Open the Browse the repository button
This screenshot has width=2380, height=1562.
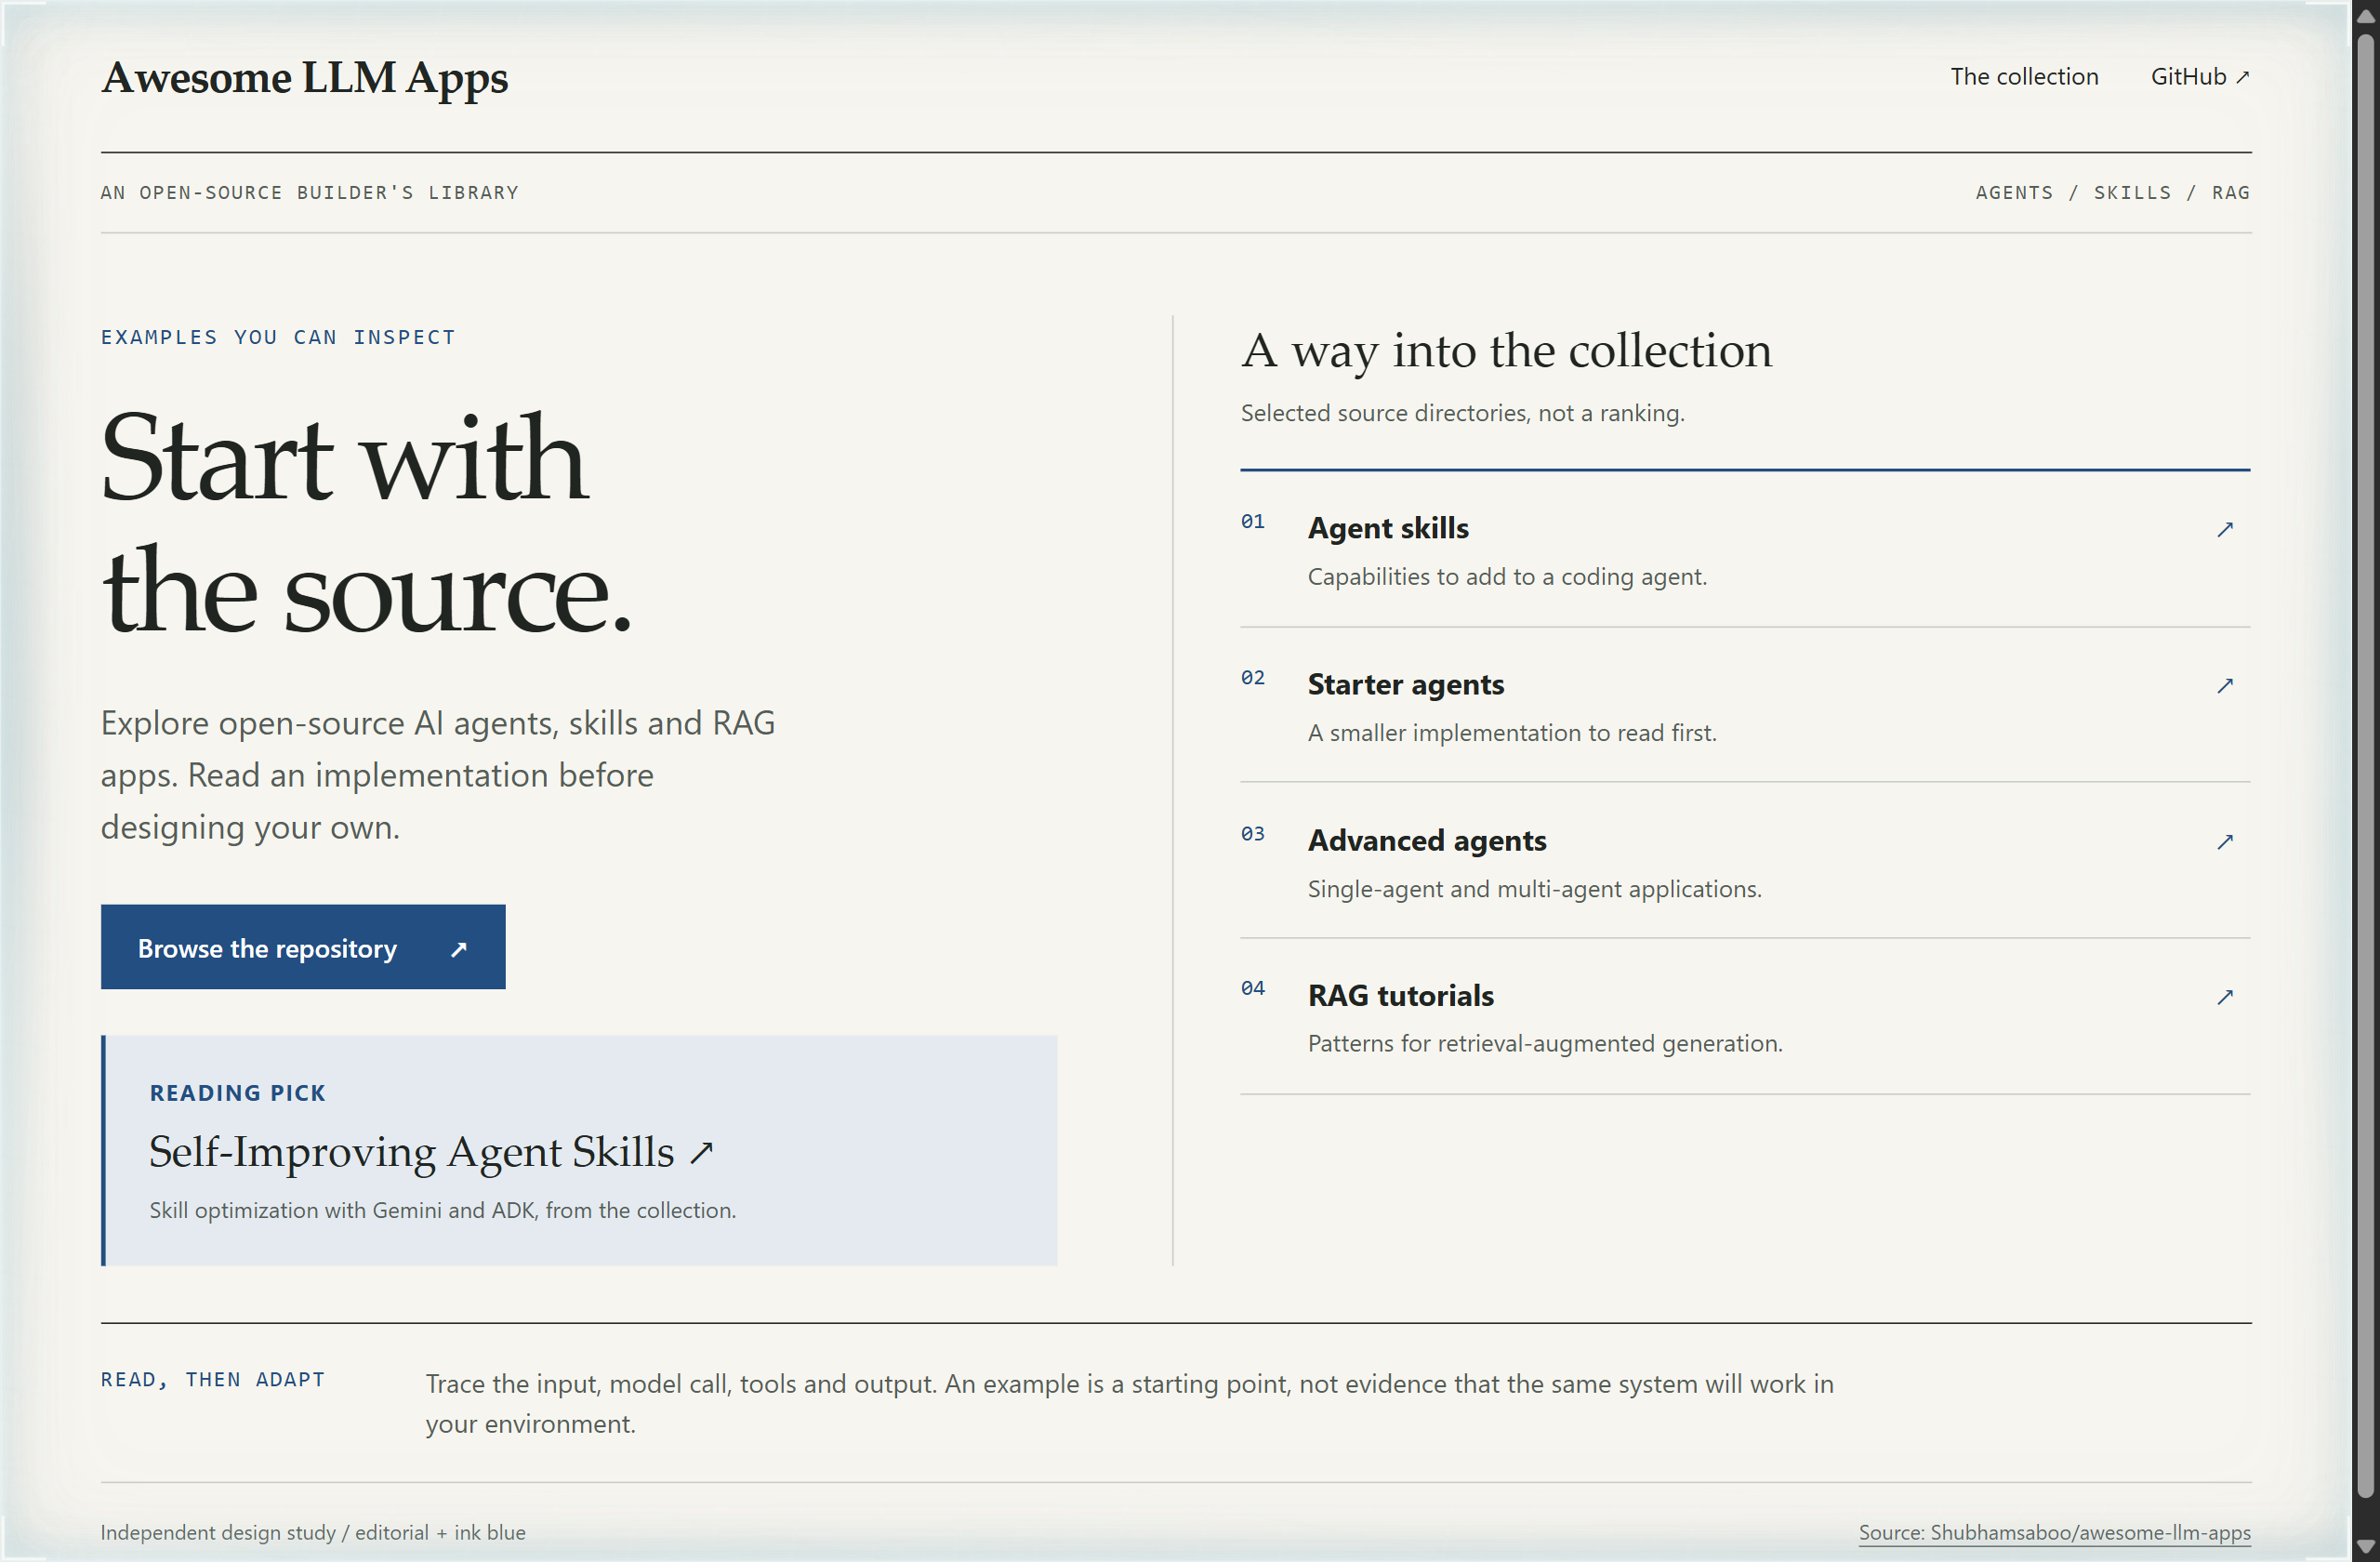pos(303,947)
